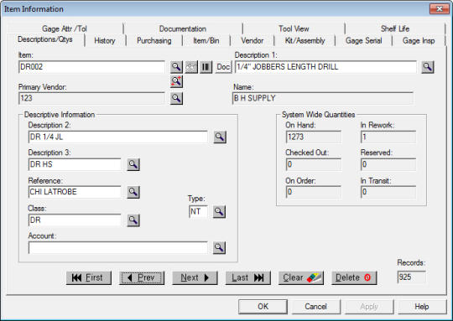Click lookup icon beside Description 2 field
Screen dimensions: 453x321
220,137
